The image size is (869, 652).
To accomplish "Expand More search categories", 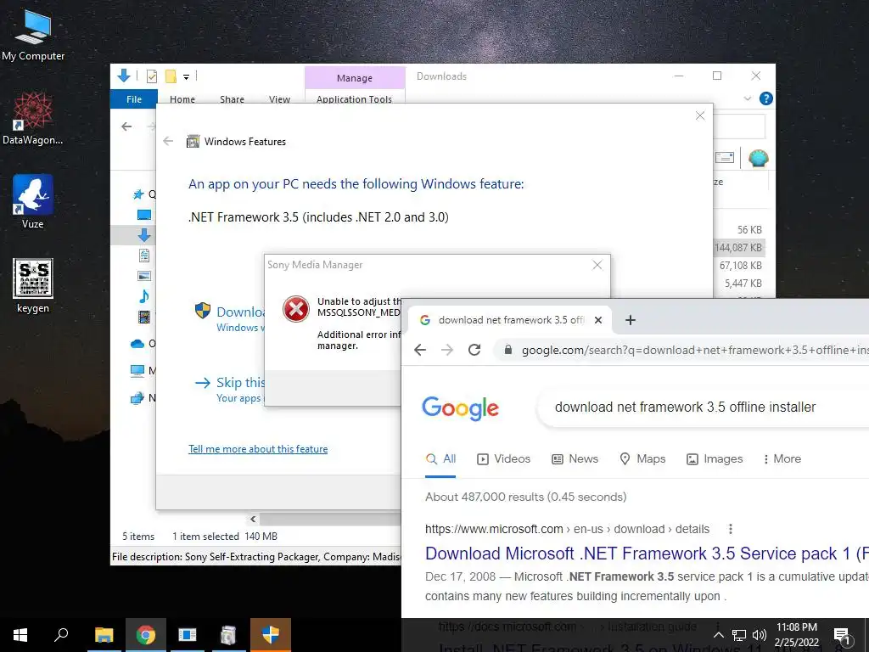I will tap(782, 459).
